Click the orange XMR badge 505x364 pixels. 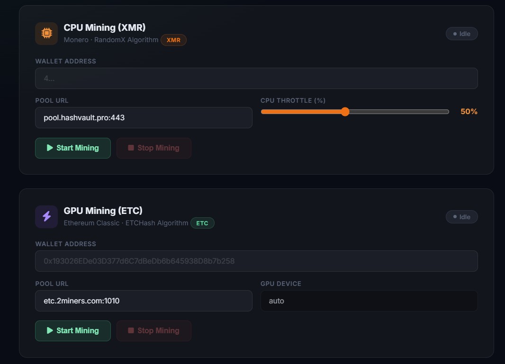(173, 40)
